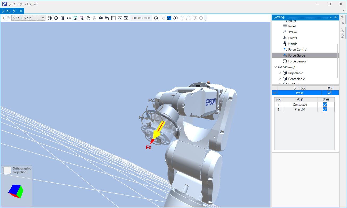
Task: Click the view orientation color cube
Action: [16, 191]
